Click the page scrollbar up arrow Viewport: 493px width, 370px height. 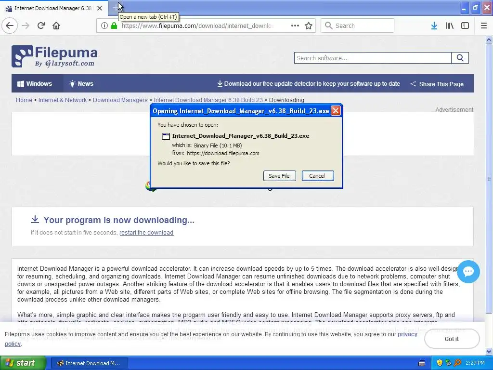489,40
